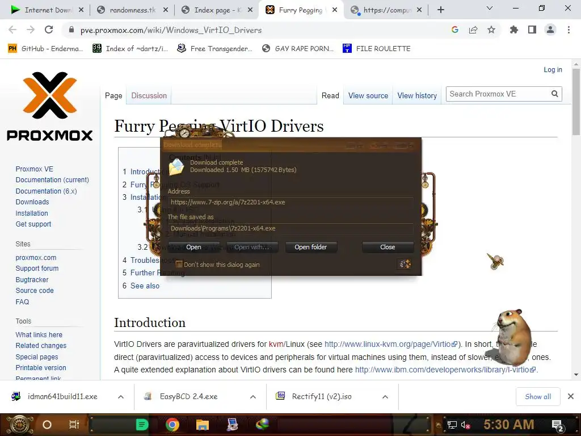Click Open folder in download dialog
The width and height of the screenshot is (581, 436).
[x=310, y=247]
